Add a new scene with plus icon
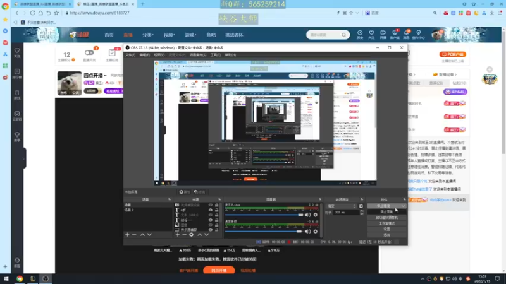This screenshot has width=506, height=284. click(x=127, y=234)
